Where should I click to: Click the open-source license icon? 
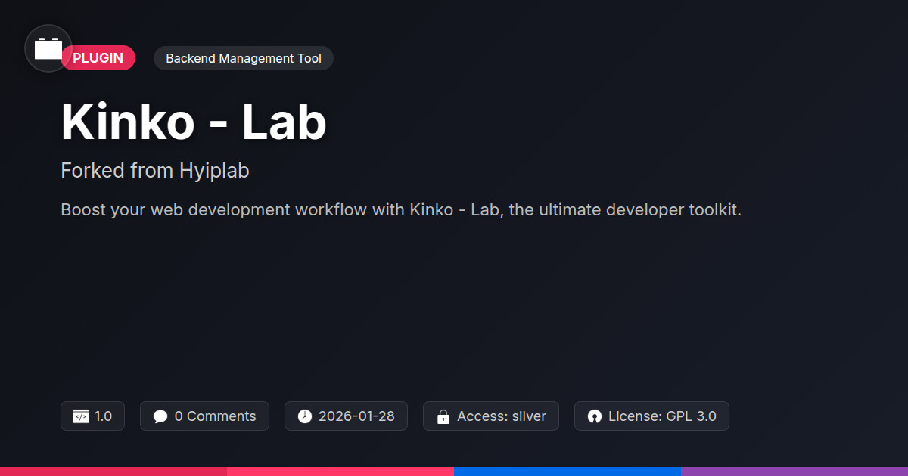coord(594,416)
